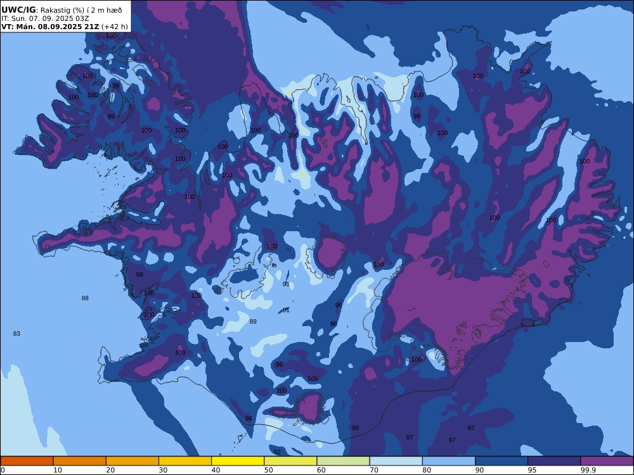This screenshot has height=475, width=634.
Task: Select the bright yellow 40–50 legend swatch
Action: (238, 461)
